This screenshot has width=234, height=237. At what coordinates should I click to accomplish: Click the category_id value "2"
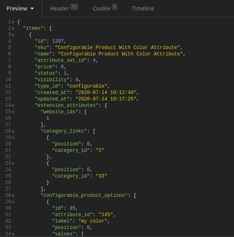point(100,150)
